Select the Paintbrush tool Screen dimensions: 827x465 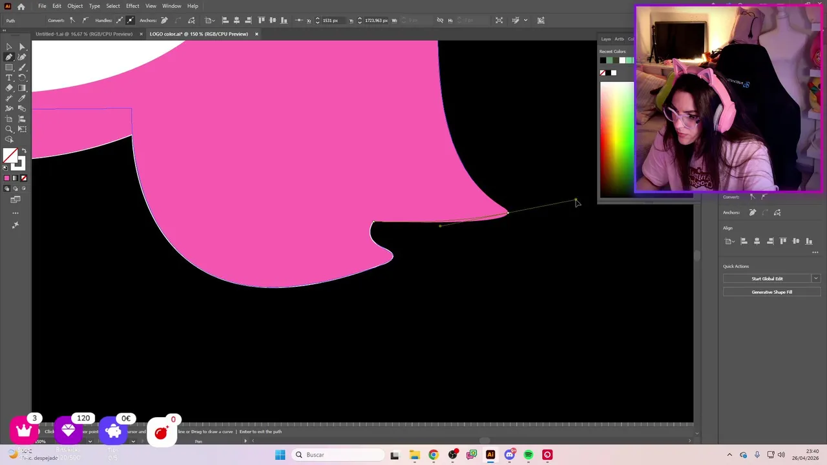22,67
